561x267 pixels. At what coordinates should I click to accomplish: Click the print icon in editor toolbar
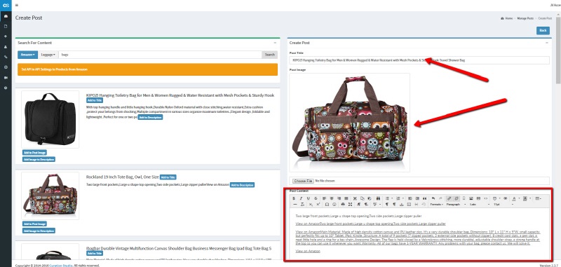pos(343,205)
